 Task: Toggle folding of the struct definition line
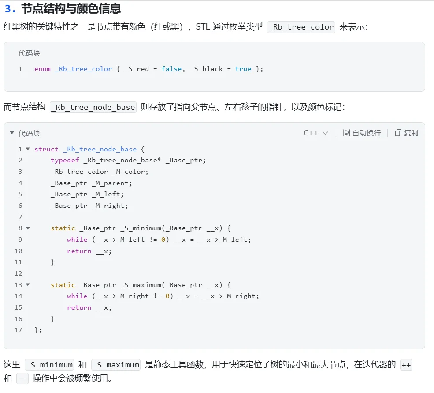(27, 149)
